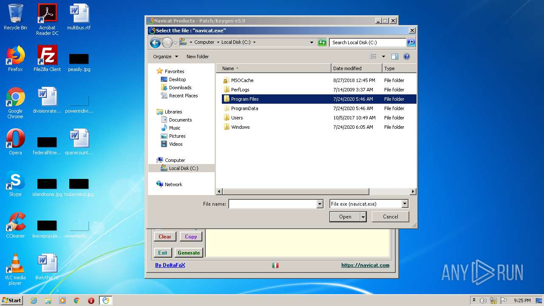Click Generate in the keygen window
The width and height of the screenshot is (544, 306).
[189, 253]
